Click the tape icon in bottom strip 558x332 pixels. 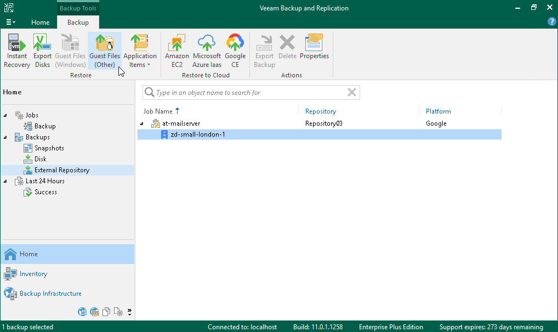(94, 312)
